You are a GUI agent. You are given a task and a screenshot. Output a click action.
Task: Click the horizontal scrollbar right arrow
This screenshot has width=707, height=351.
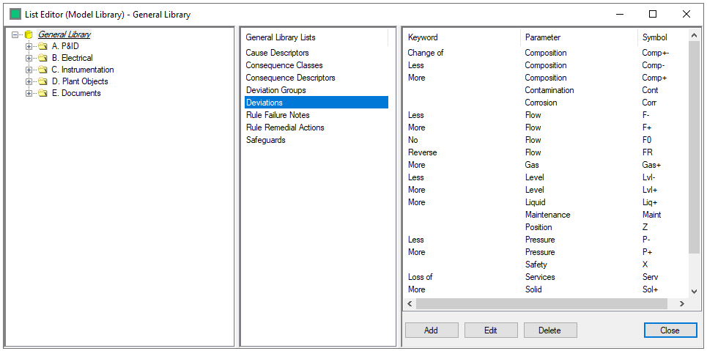[x=681, y=303]
